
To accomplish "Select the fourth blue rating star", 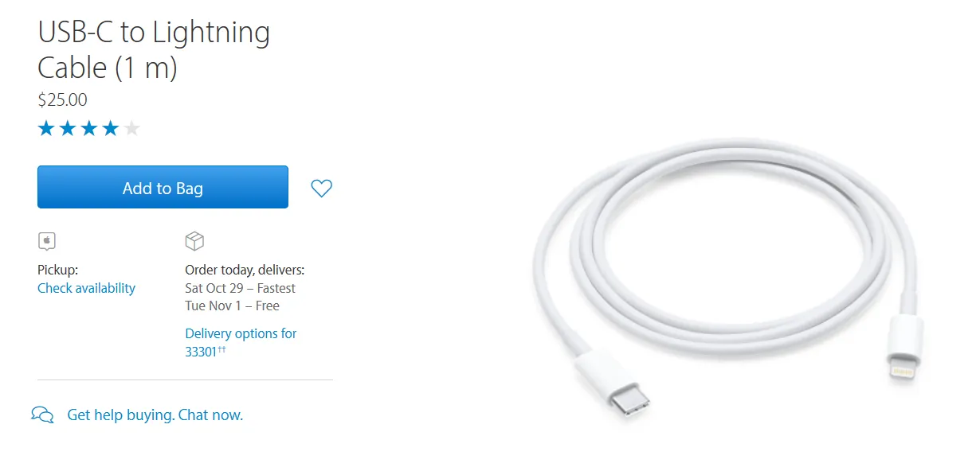I will point(110,128).
